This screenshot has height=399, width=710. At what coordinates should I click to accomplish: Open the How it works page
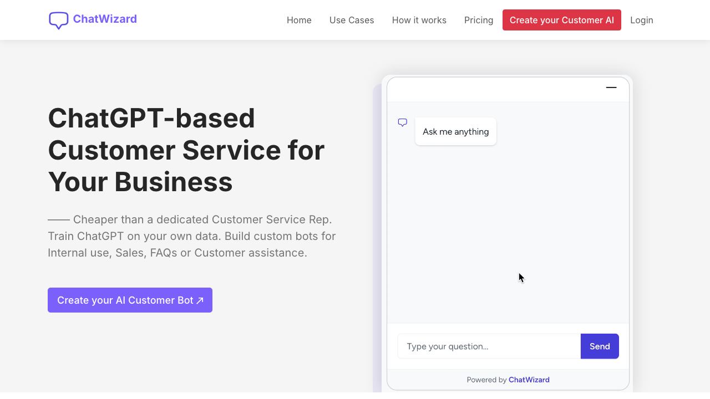click(419, 20)
